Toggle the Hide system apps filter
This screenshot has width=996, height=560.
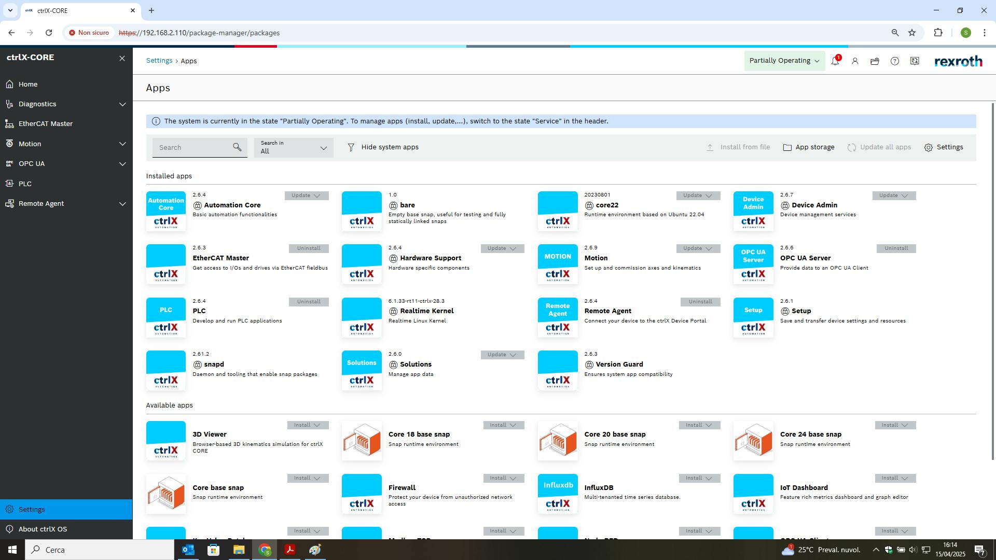(383, 147)
